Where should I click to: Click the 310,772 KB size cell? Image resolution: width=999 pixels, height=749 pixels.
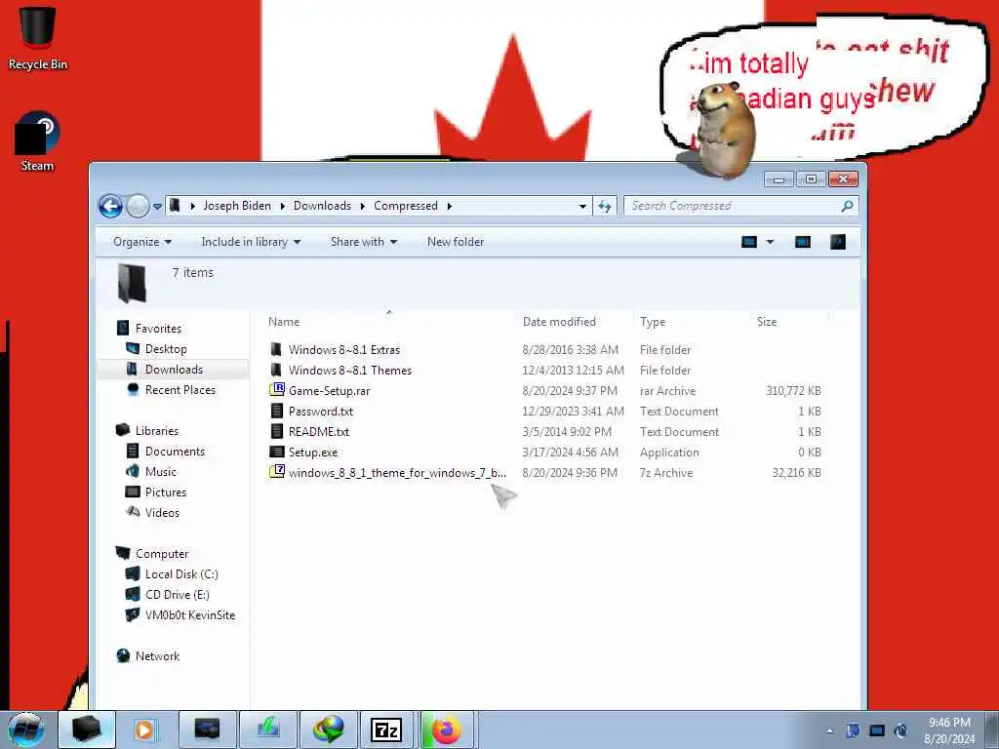tap(793, 391)
